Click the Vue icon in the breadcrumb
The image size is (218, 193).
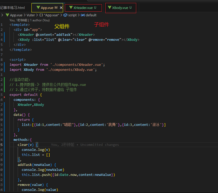[7, 15]
